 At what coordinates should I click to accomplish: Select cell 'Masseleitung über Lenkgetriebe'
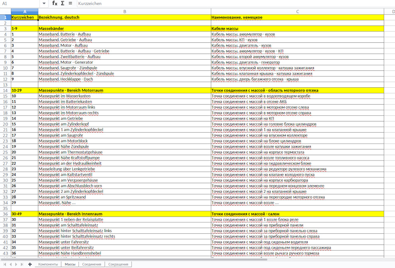coord(125,169)
